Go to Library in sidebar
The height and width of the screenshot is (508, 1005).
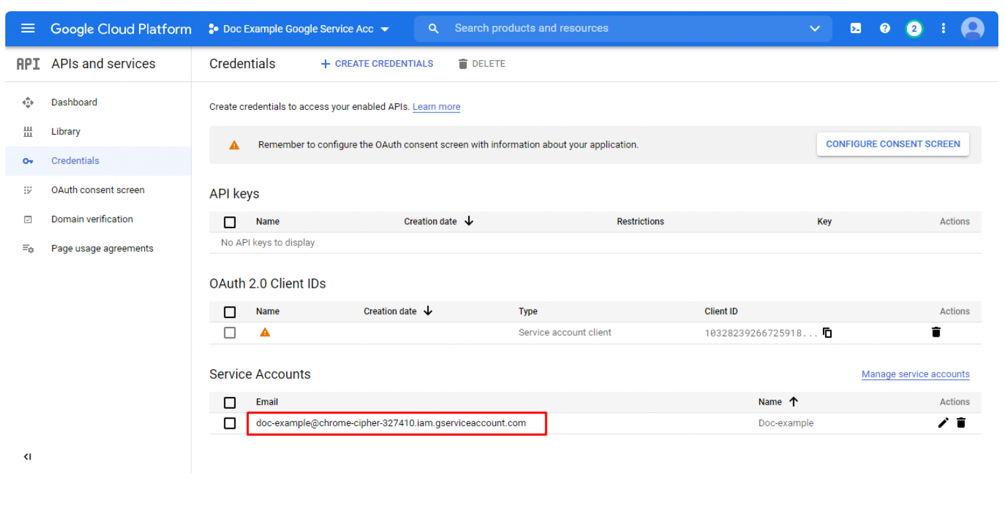pos(66,132)
